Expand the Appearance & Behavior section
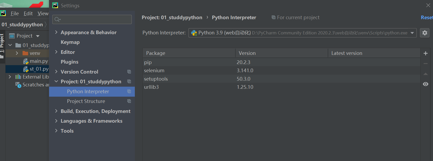The image size is (433, 161). click(56, 32)
